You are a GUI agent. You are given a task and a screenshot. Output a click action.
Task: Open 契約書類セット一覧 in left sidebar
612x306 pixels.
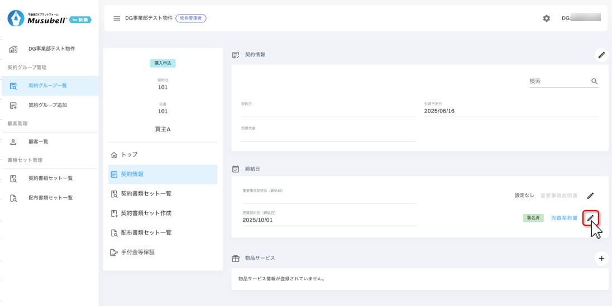point(50,178)
